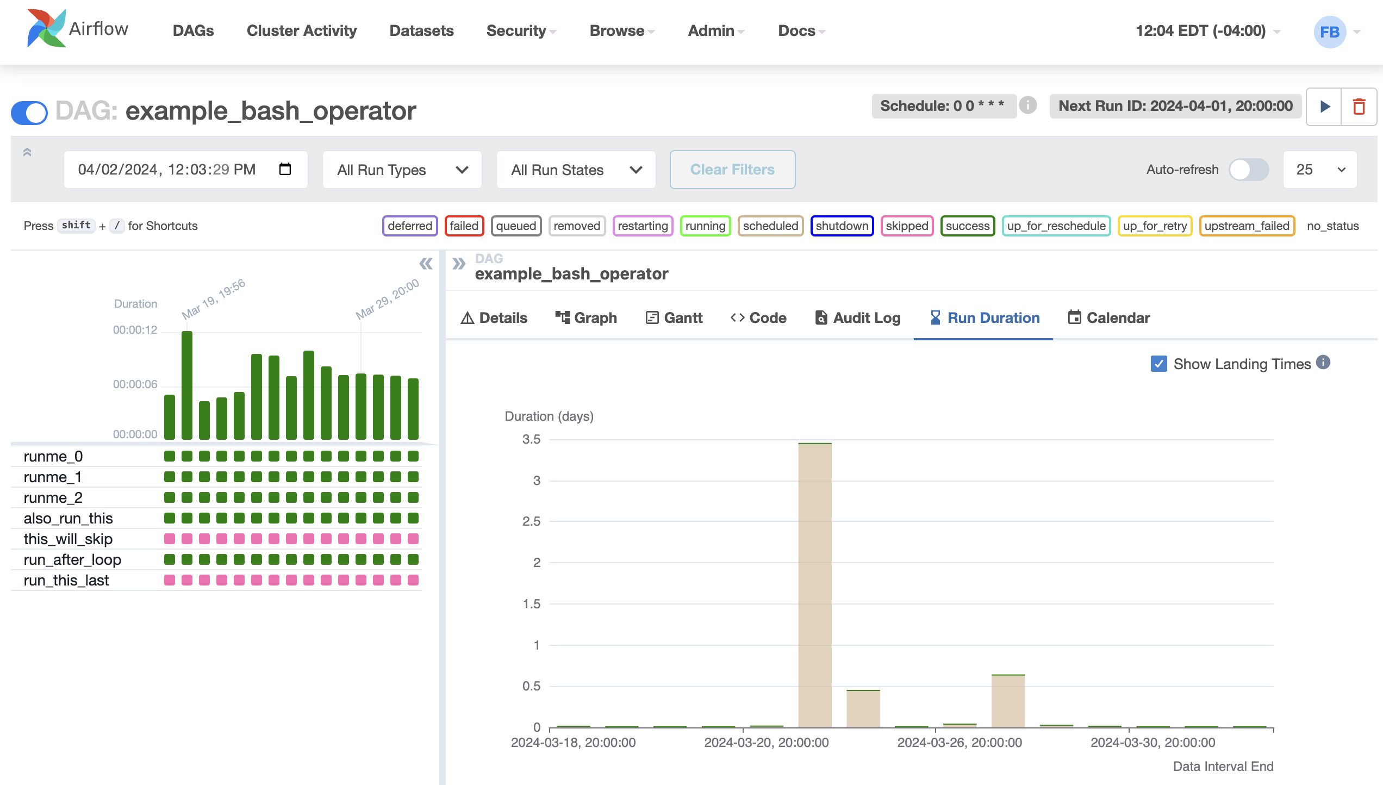This screenshot has width=1383, height=785.
Task: Open the 25 runs count dropdown
Action: (1319, 170)
